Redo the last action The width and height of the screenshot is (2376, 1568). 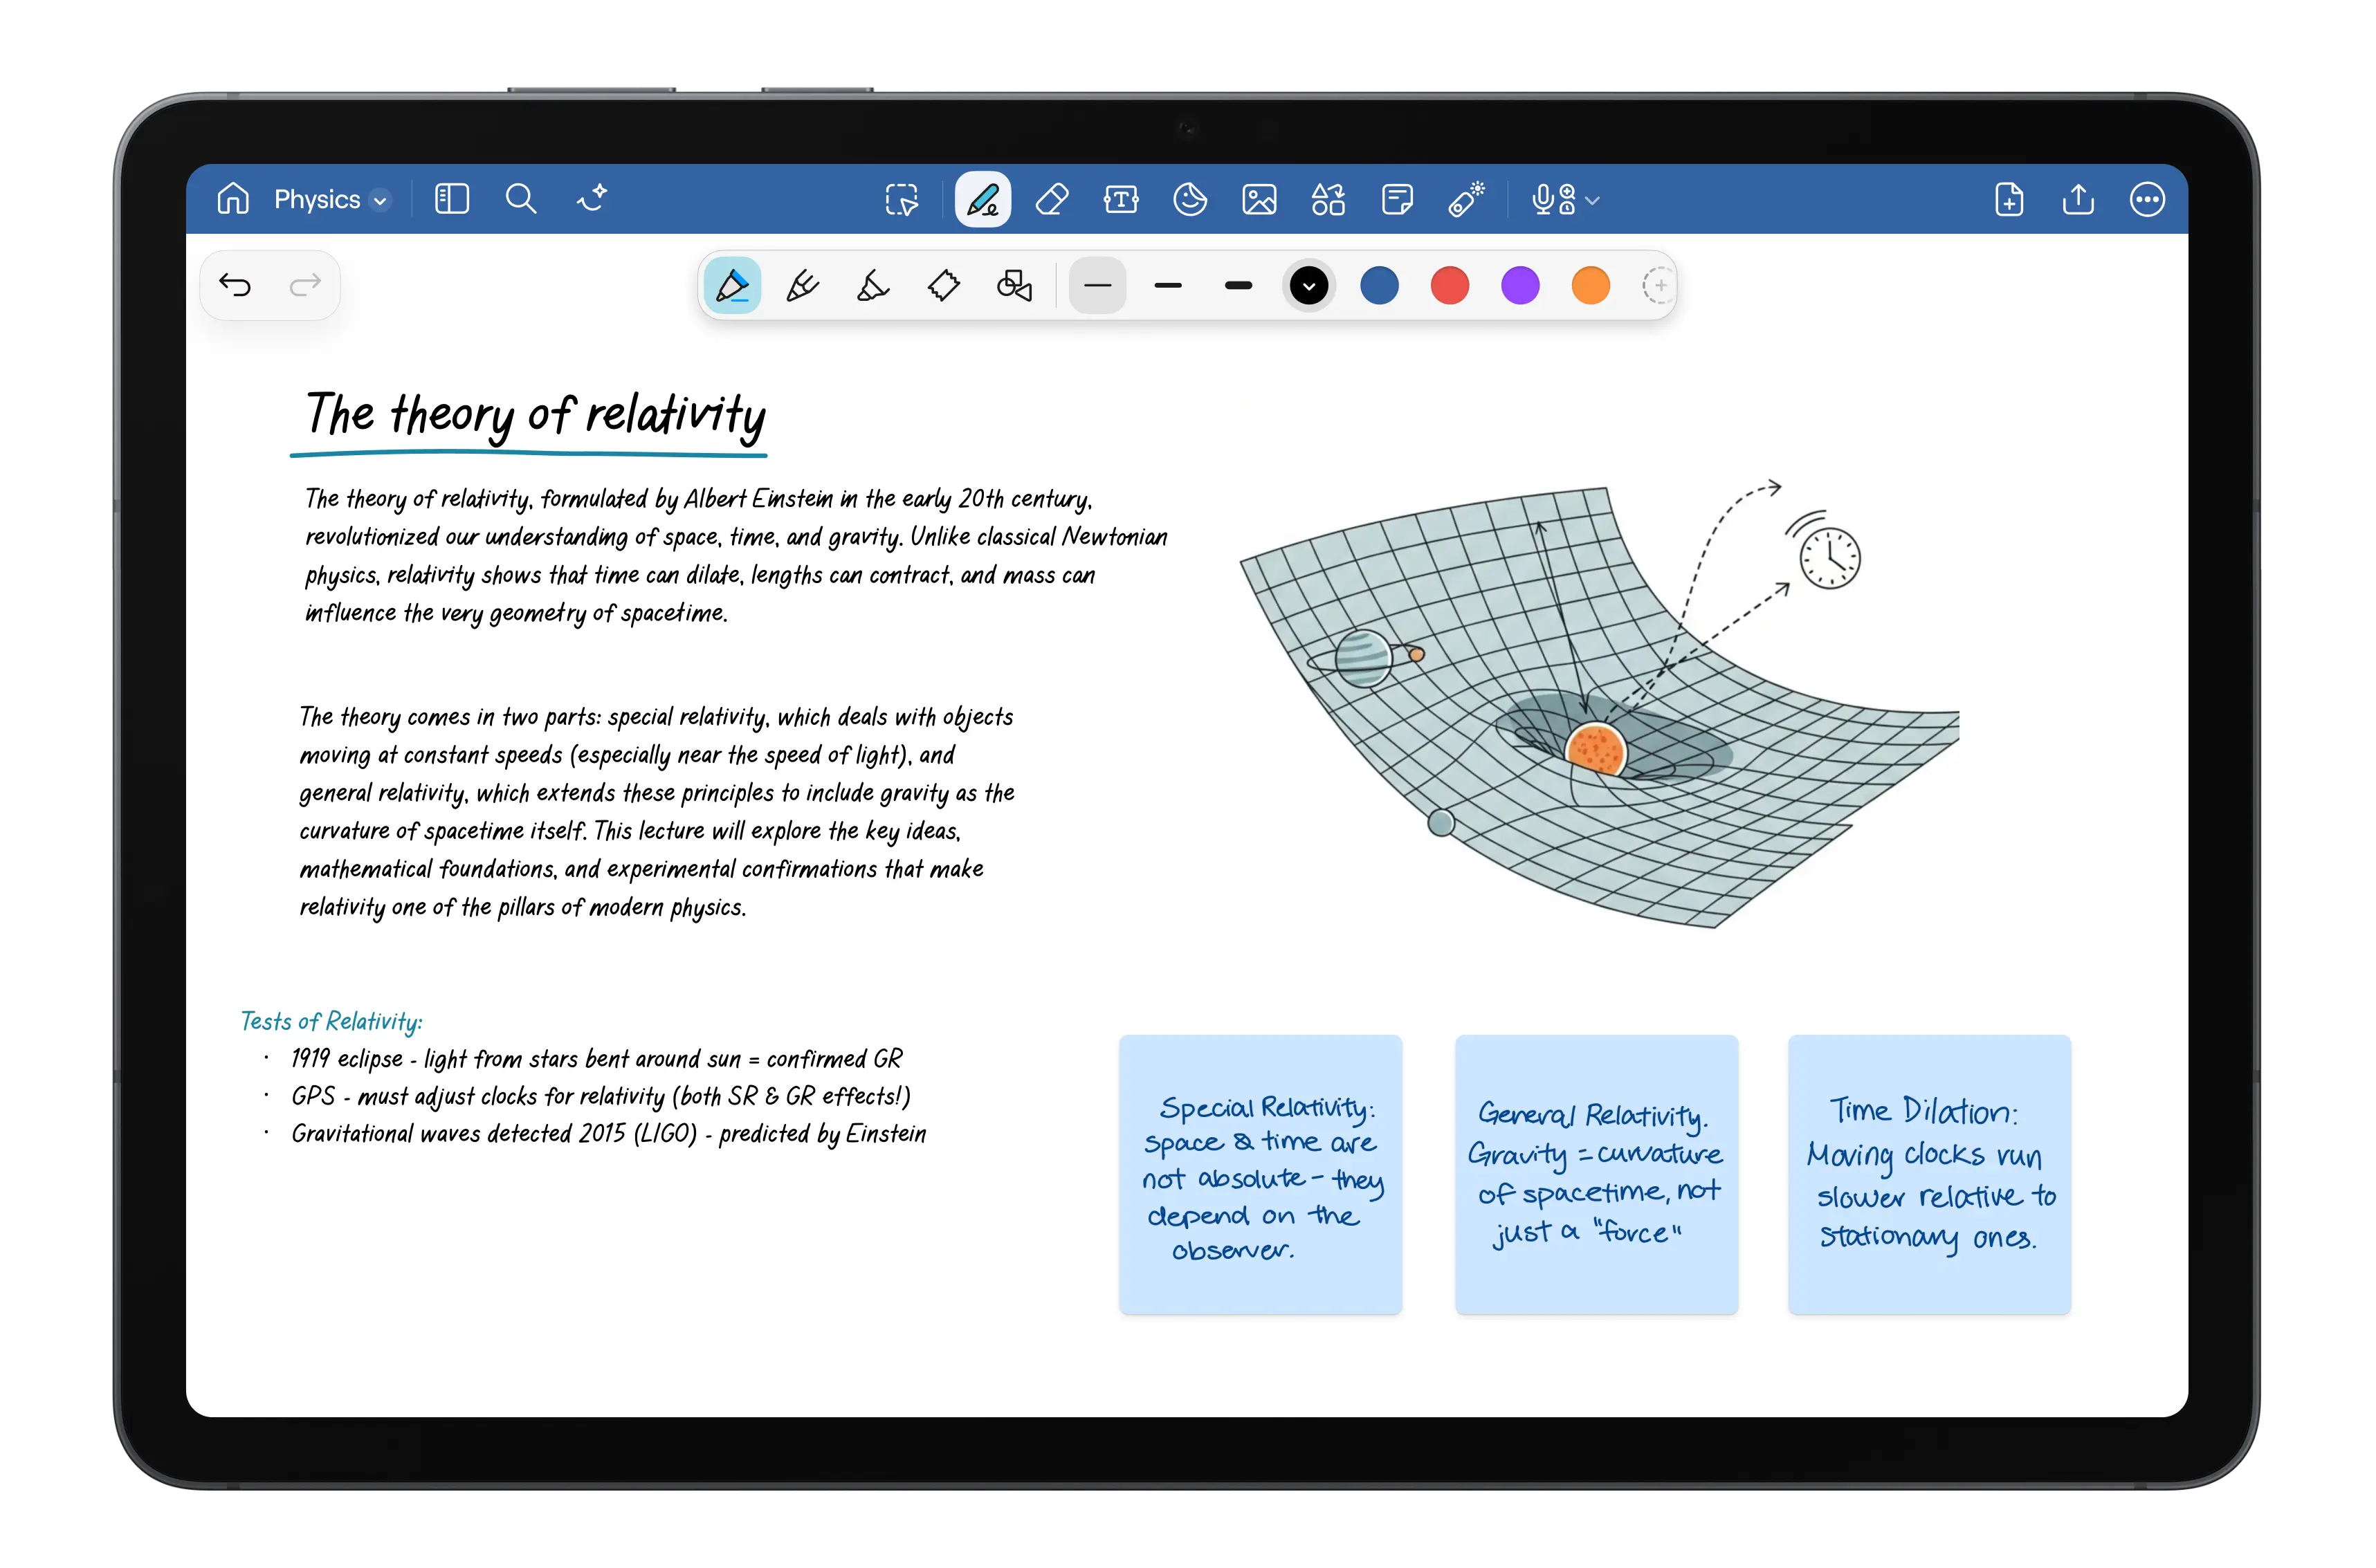click(305, 286)
